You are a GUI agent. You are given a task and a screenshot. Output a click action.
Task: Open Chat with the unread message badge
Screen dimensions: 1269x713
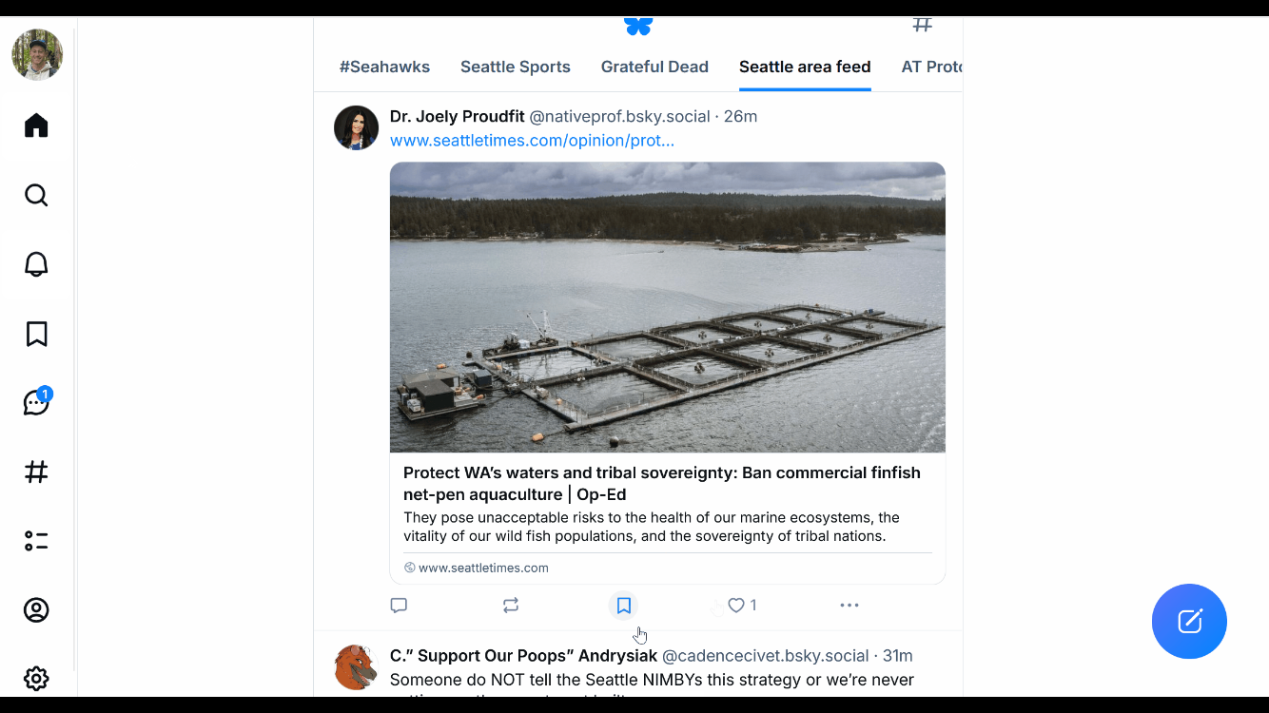pyautogui.click(x=36, y=402)
